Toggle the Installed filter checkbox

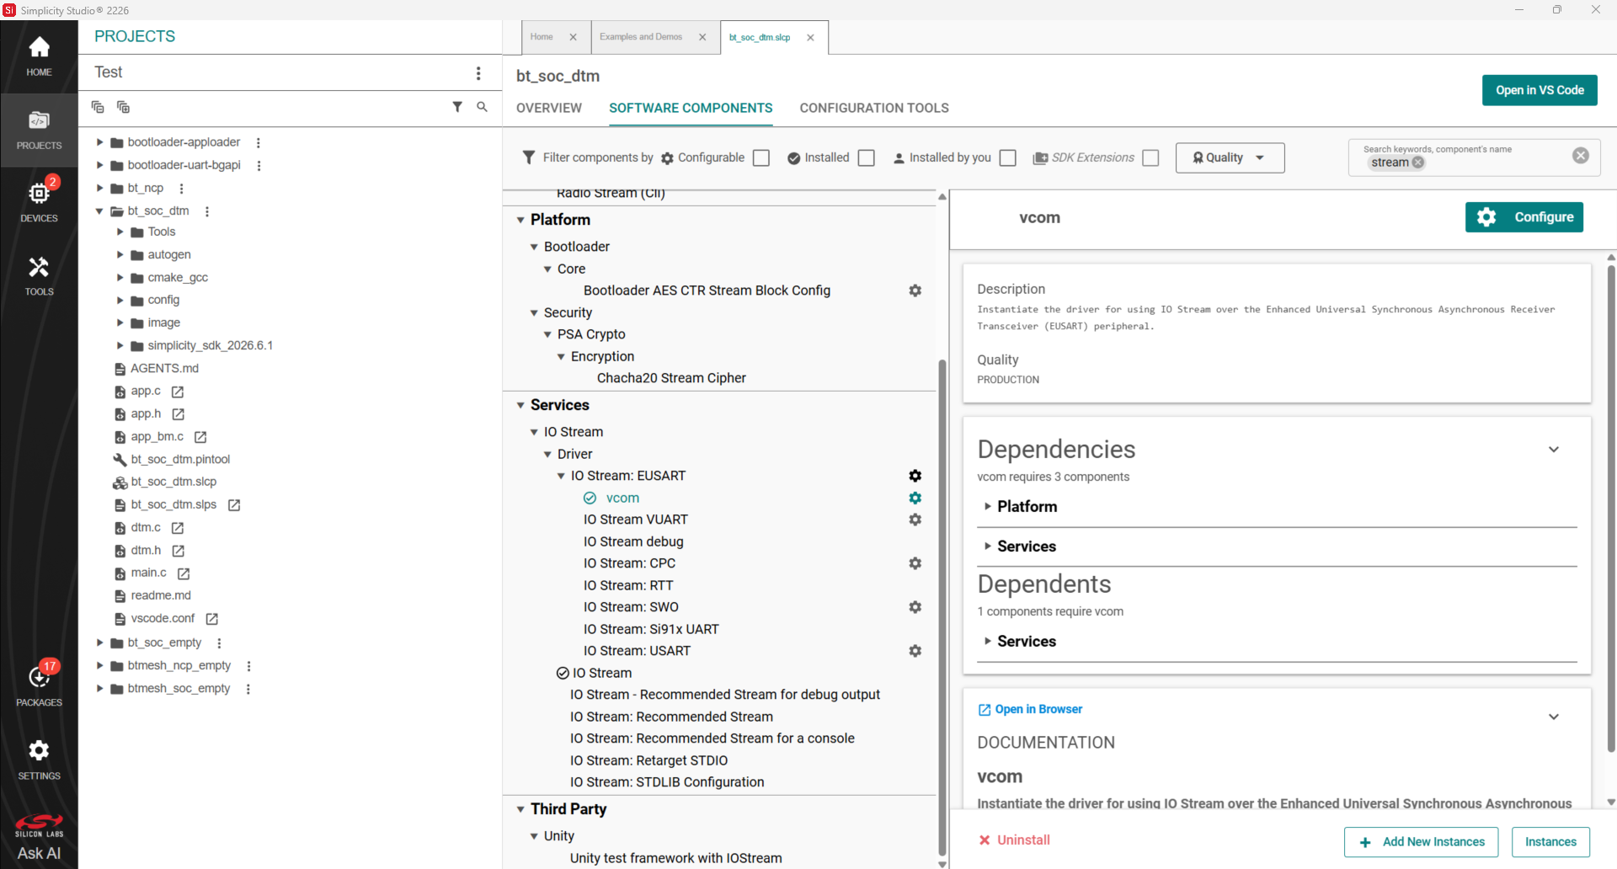(867, 157)
